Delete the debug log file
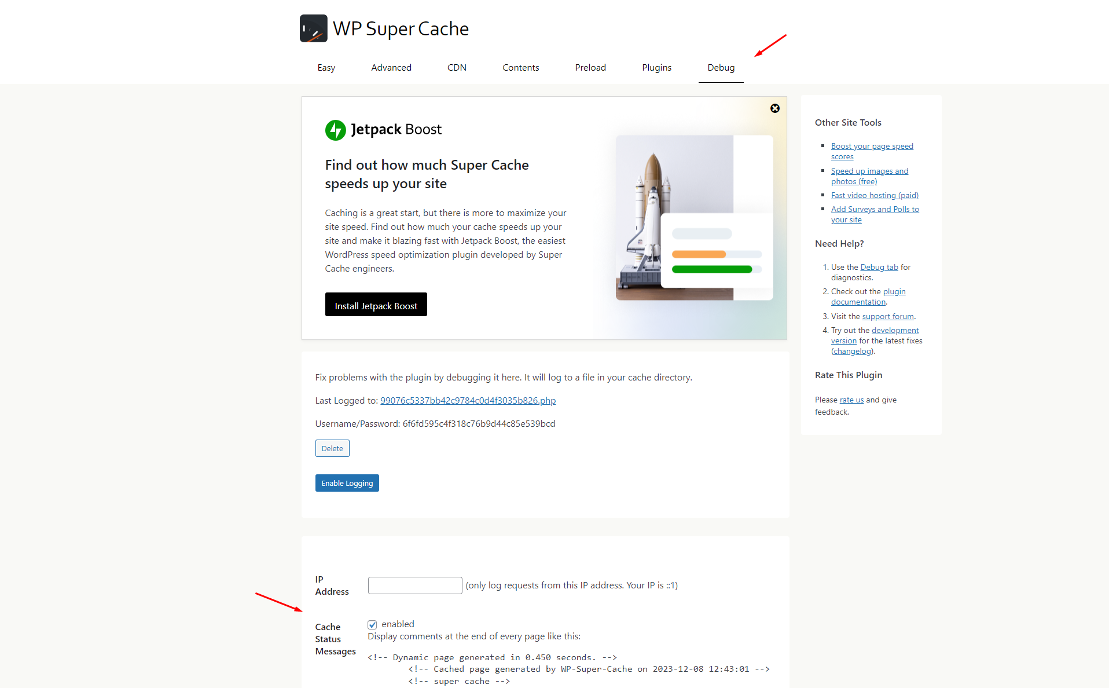This screenshot has width=1109, height=688. [x=332, y=448]
